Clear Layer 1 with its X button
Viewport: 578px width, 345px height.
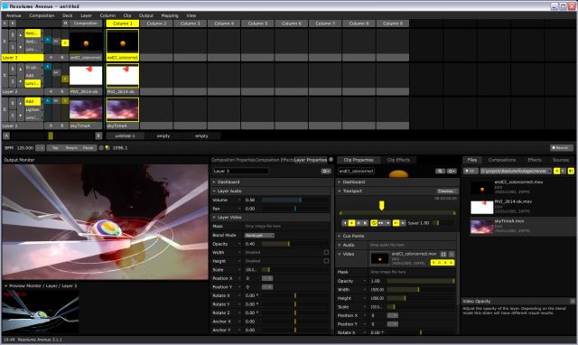[5, 109]
